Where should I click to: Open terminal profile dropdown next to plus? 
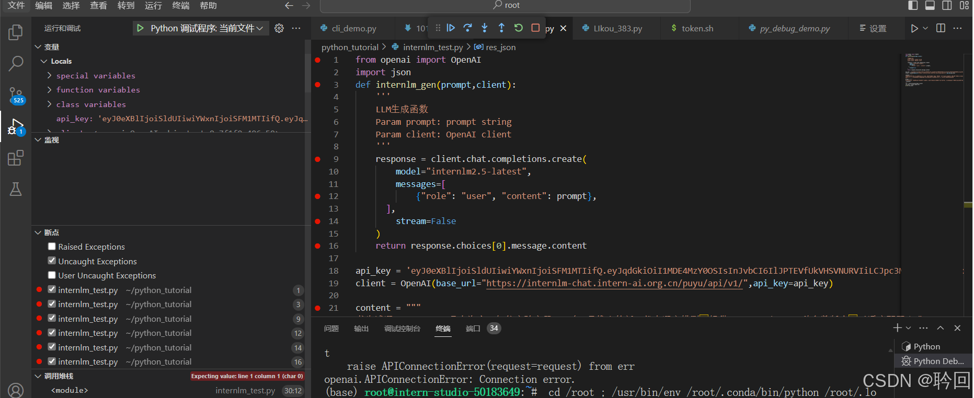pyautogui.click(x=908, y=328)
